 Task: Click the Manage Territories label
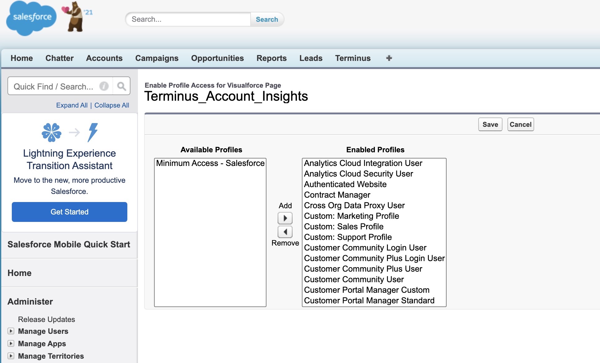coord(51,356)
